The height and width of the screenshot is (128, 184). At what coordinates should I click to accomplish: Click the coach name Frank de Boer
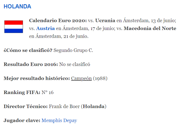(x=64, y=106)
